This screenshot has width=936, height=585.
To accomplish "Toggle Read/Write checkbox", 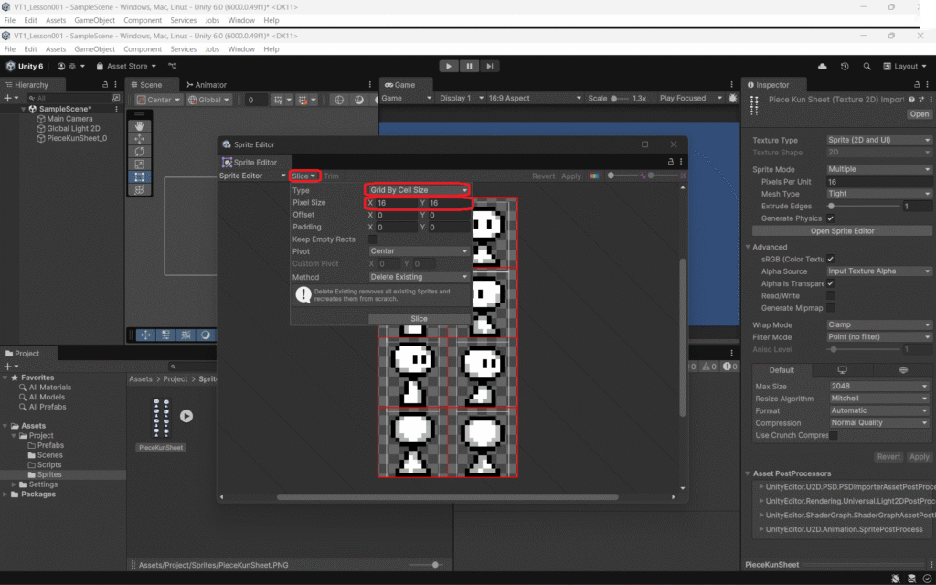I will point(830,295).
